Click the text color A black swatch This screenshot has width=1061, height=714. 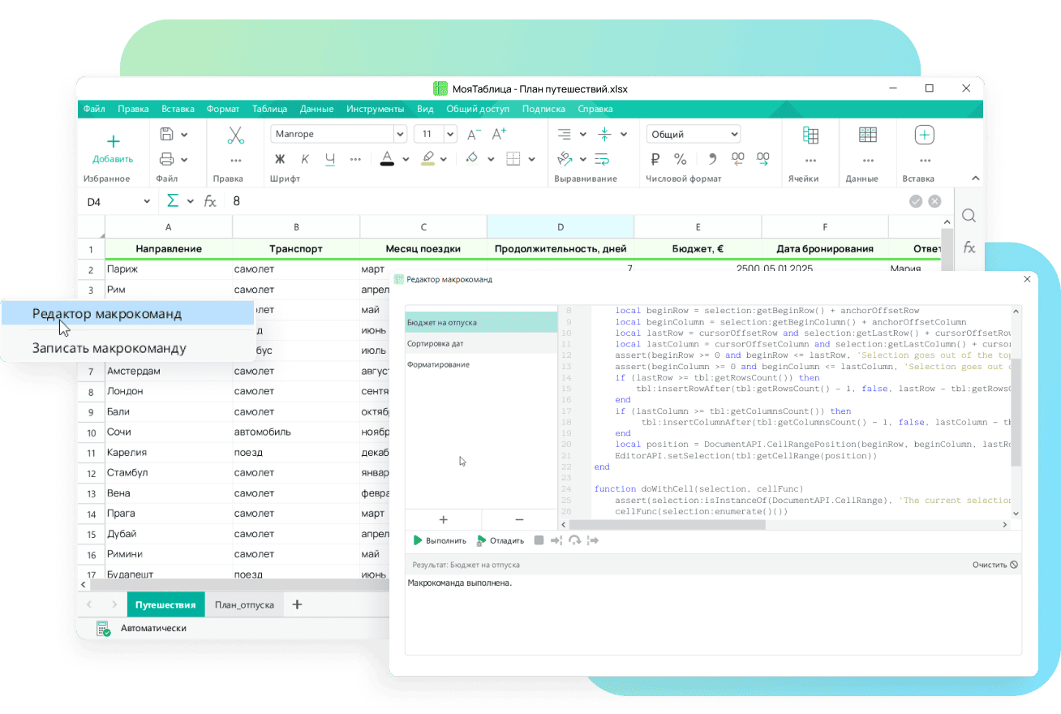pyautogui.click(x=387, y=159)
